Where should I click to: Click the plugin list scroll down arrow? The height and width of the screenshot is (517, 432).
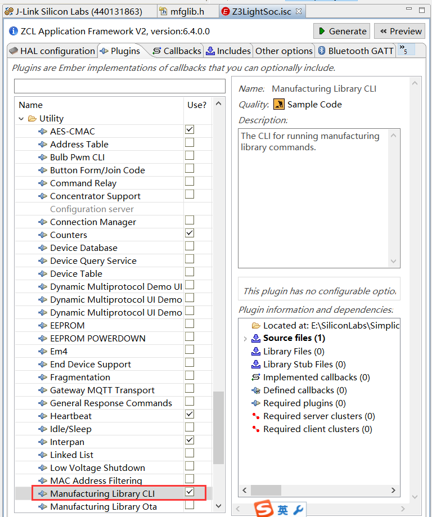pyautogui.click(x=218, y=506)
